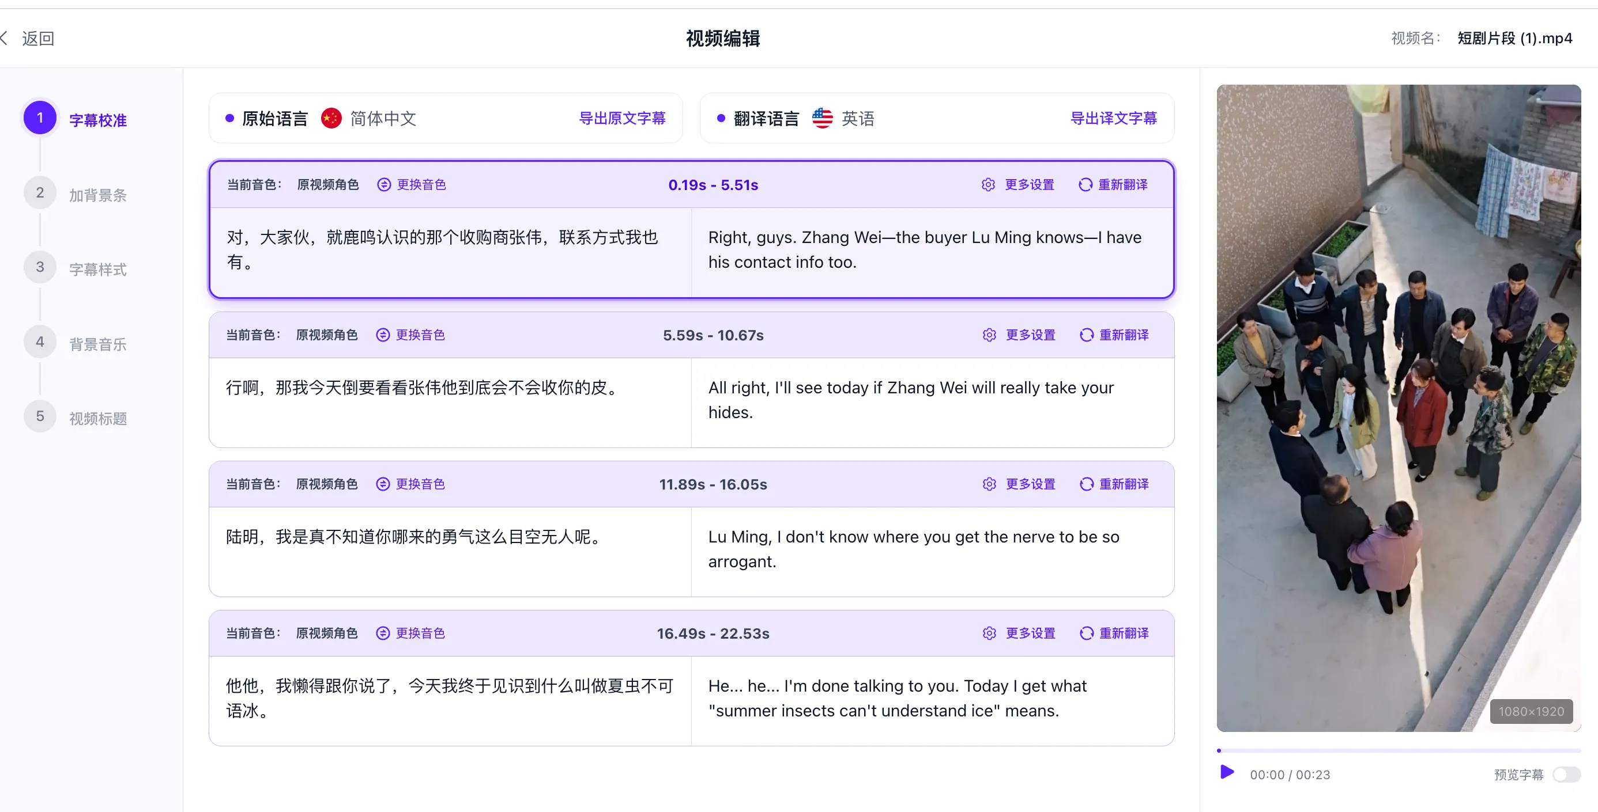Click the swap voice icon for 5.59s - 10.67s
This screenshot has height=812, width=1598.
tap(383, 335)
